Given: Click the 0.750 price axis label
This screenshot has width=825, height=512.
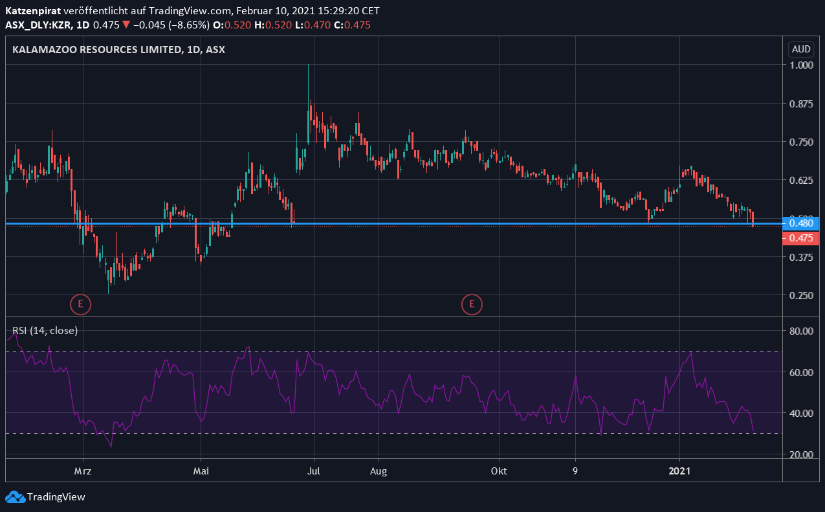Looking at the screenshot, I should [800, 142].
